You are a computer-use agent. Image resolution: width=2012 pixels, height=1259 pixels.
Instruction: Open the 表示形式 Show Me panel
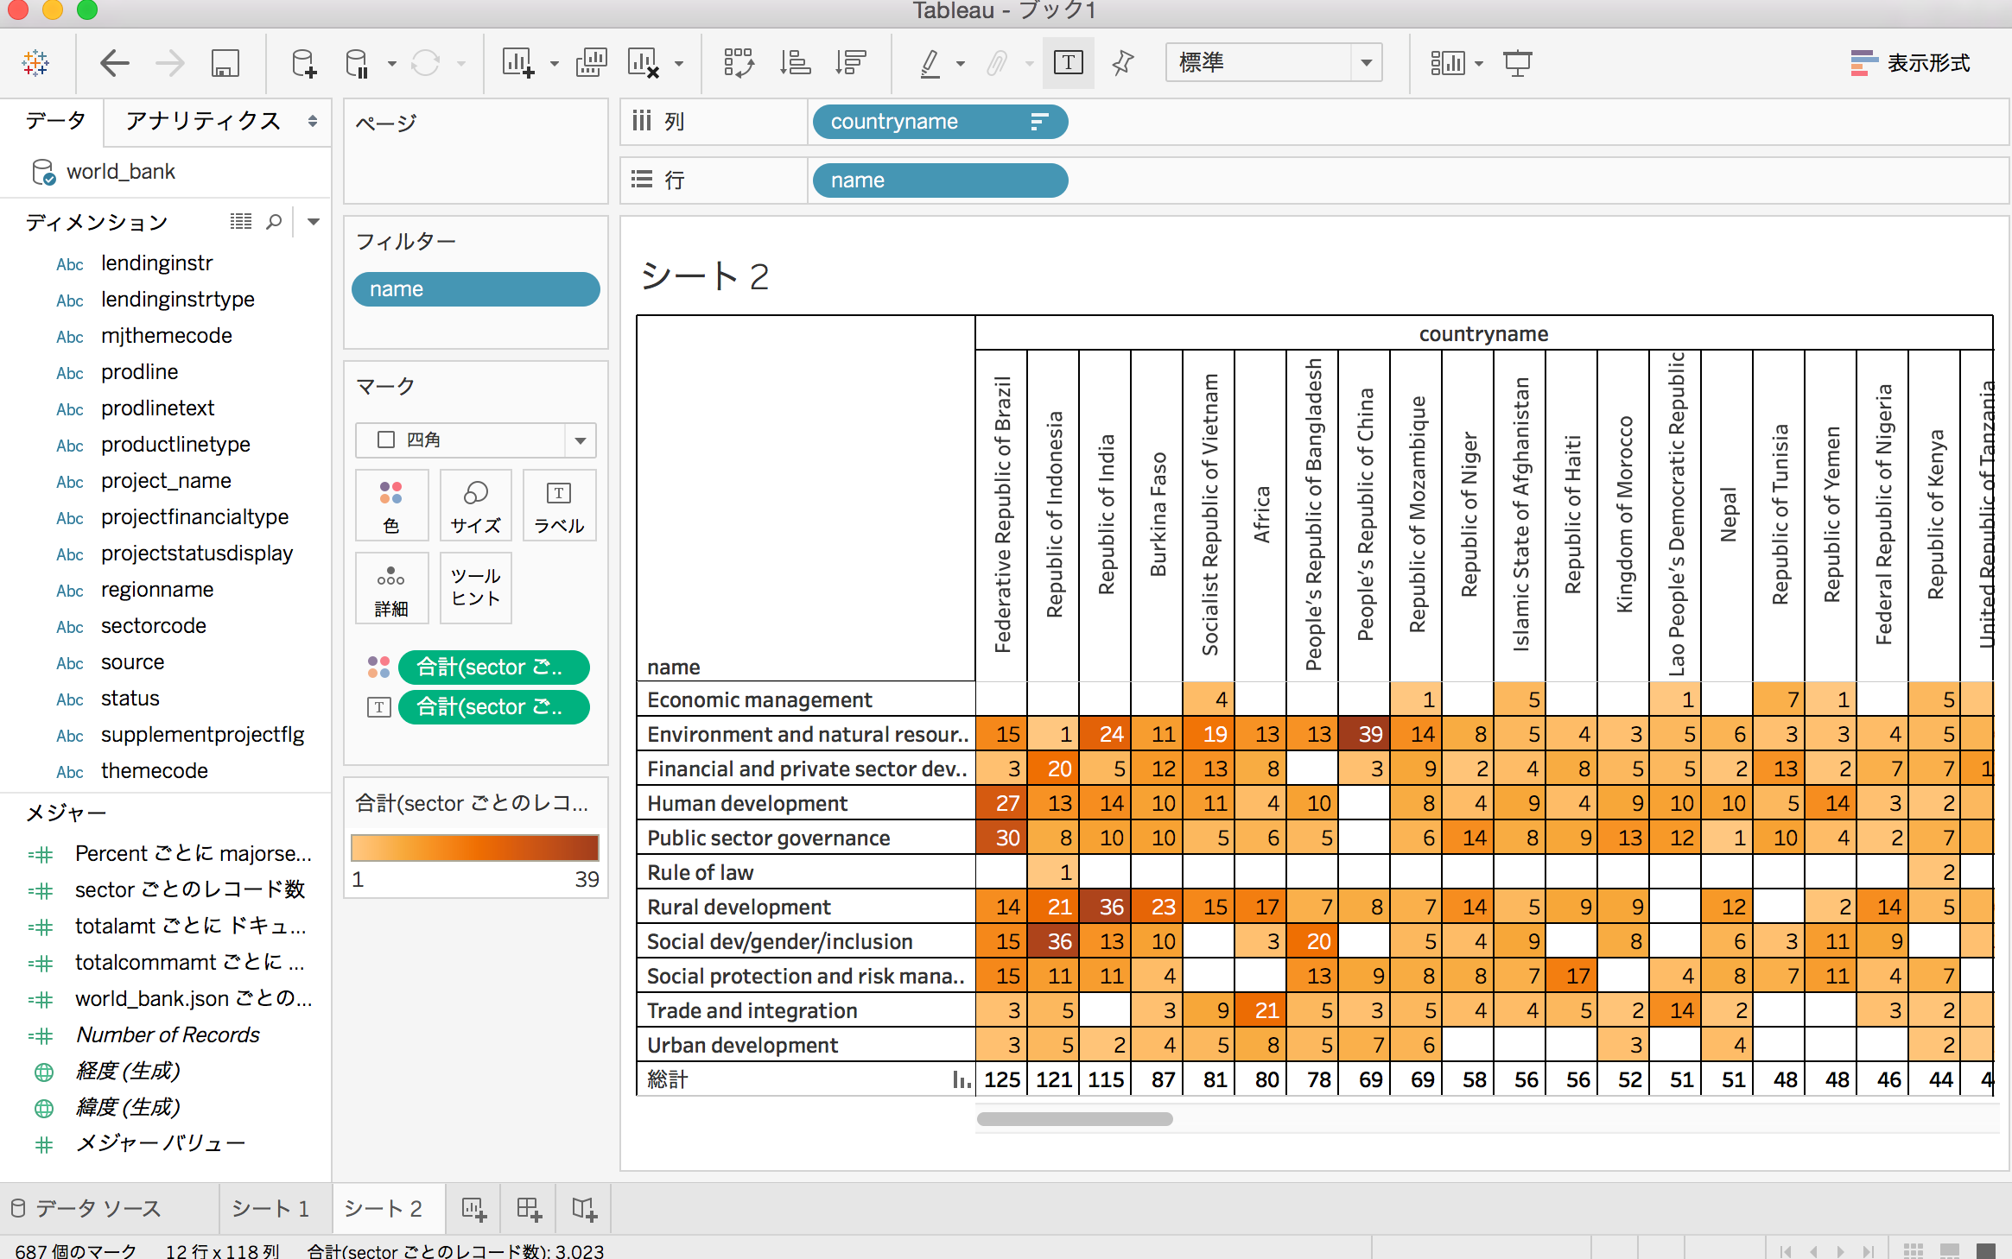1910,63
